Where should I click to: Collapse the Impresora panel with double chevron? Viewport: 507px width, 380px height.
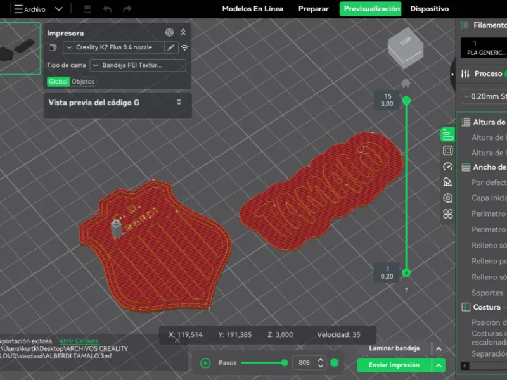tap(183, 32)
